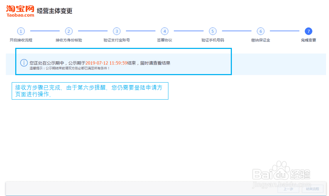Image resolution: width=329 pixels, height=196 pixels.
Task: Click the red date 2019-07-12 11:59:59
Action: coord(106,63)
